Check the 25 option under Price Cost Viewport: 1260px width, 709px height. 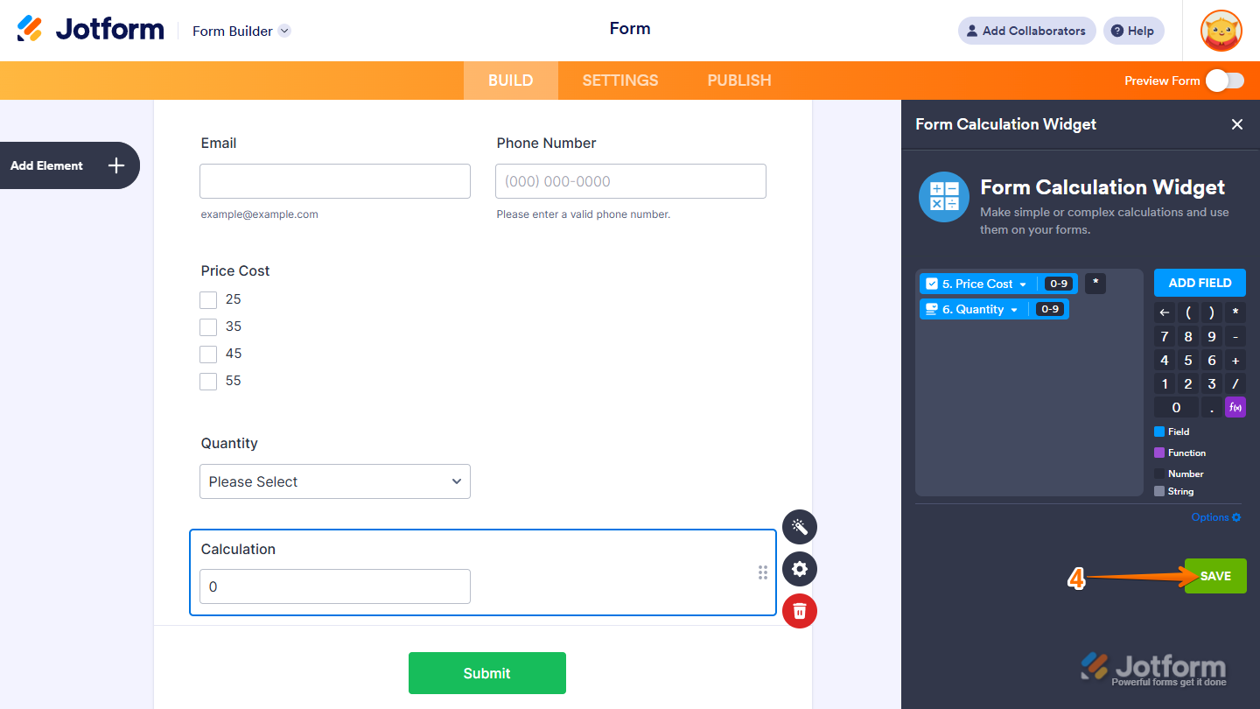click(x=208, y=299)
